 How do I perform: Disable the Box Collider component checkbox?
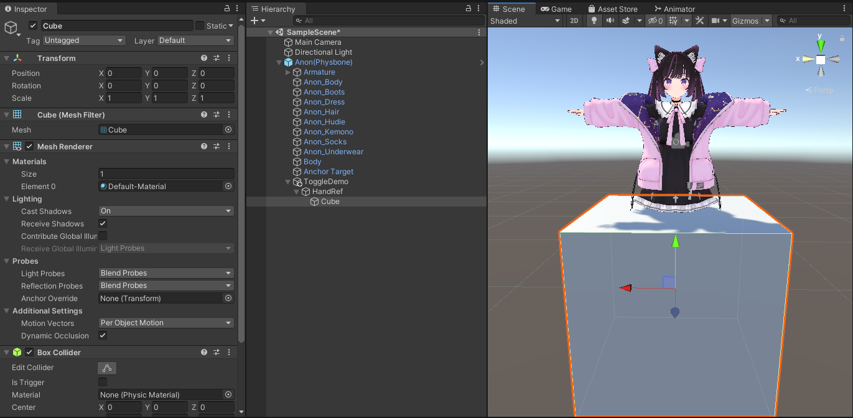point(29,352)
